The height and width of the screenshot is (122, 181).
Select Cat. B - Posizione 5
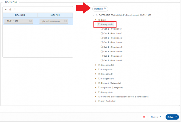click(x=113, y=47)
